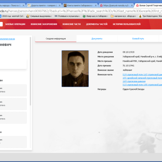Click the birthplace value 'Хабаровский край, Нанайский р-н'
Screen dimensions: 162x162
point(142,57)
